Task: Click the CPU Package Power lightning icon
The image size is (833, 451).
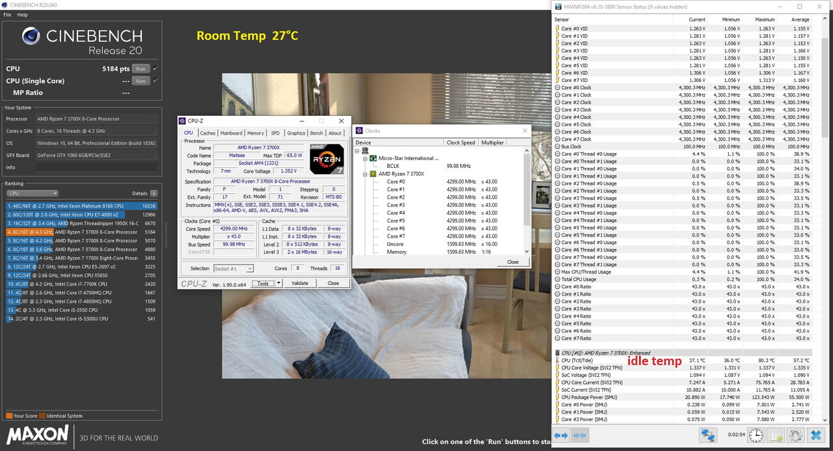Action: (558, 397)
